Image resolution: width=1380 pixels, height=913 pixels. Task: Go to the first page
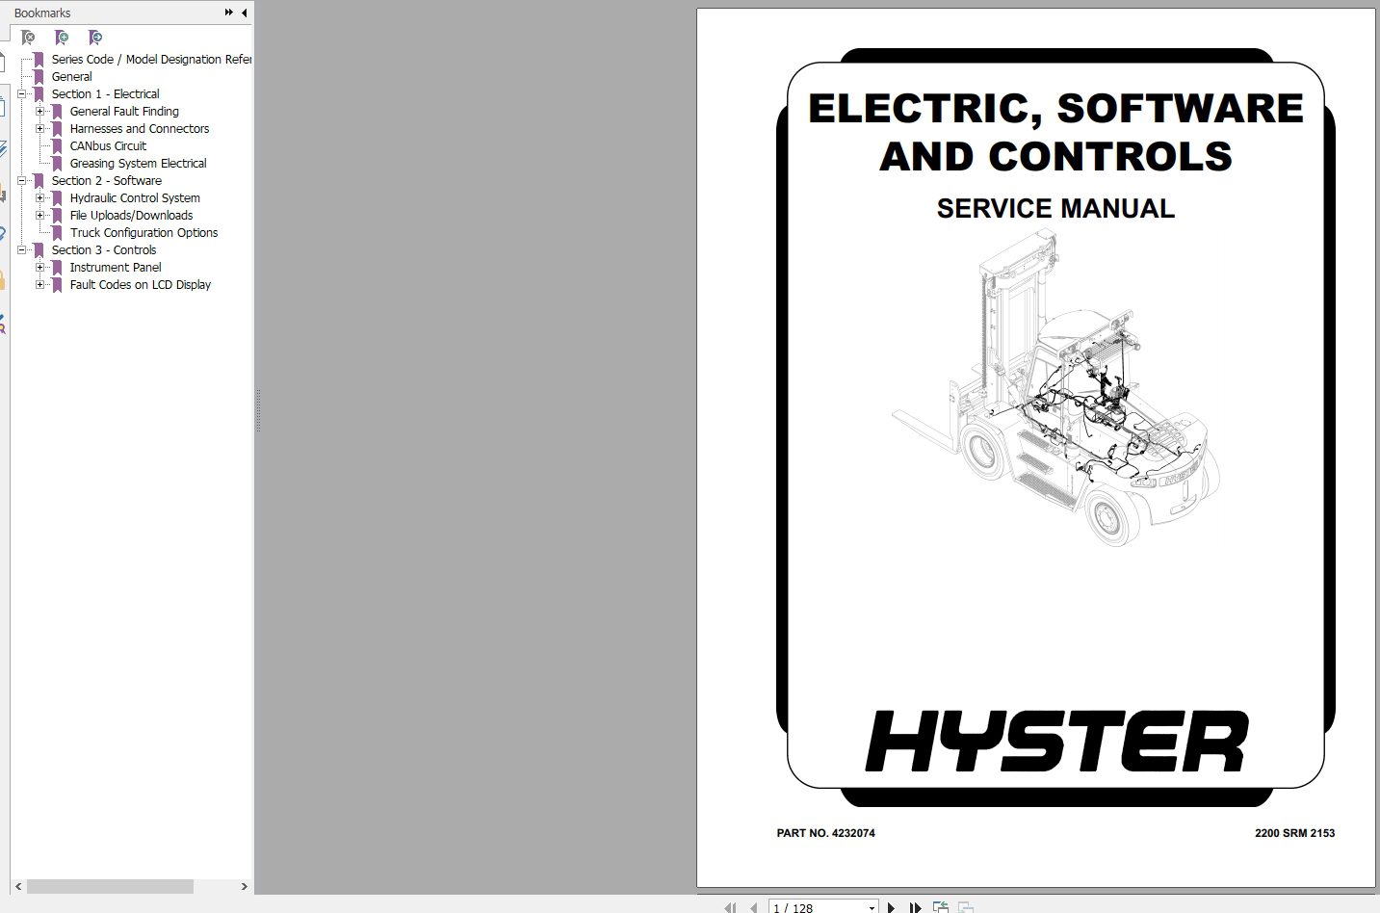pos(730,907)
